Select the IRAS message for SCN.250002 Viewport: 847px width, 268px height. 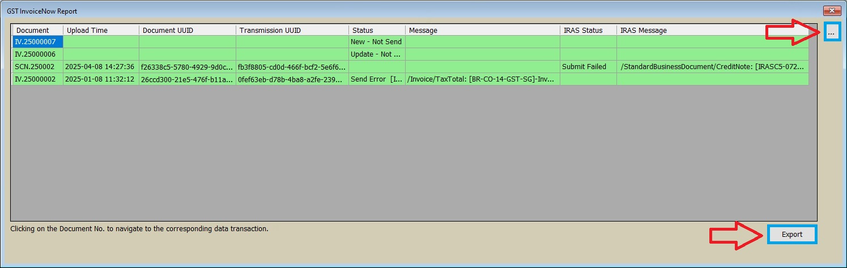712,67
